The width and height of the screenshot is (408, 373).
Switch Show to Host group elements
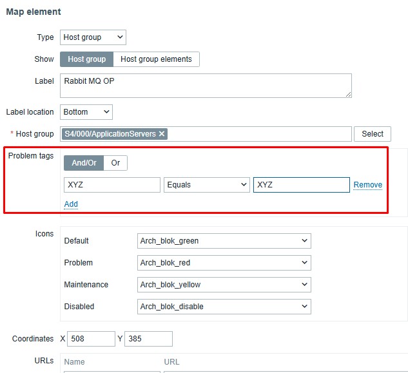click(x=156, y=59)
